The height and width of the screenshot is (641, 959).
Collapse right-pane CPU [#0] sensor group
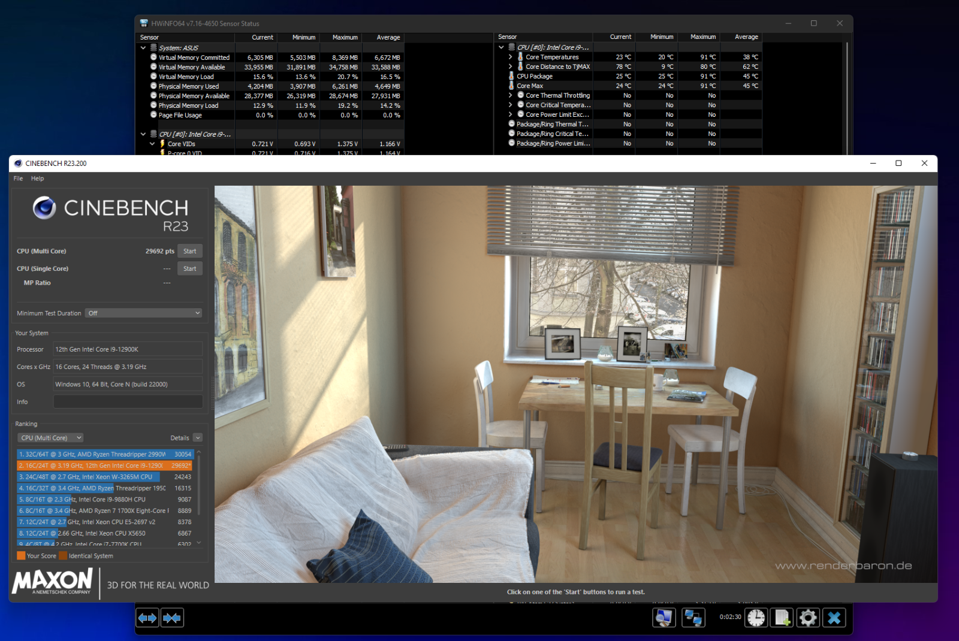501,47
